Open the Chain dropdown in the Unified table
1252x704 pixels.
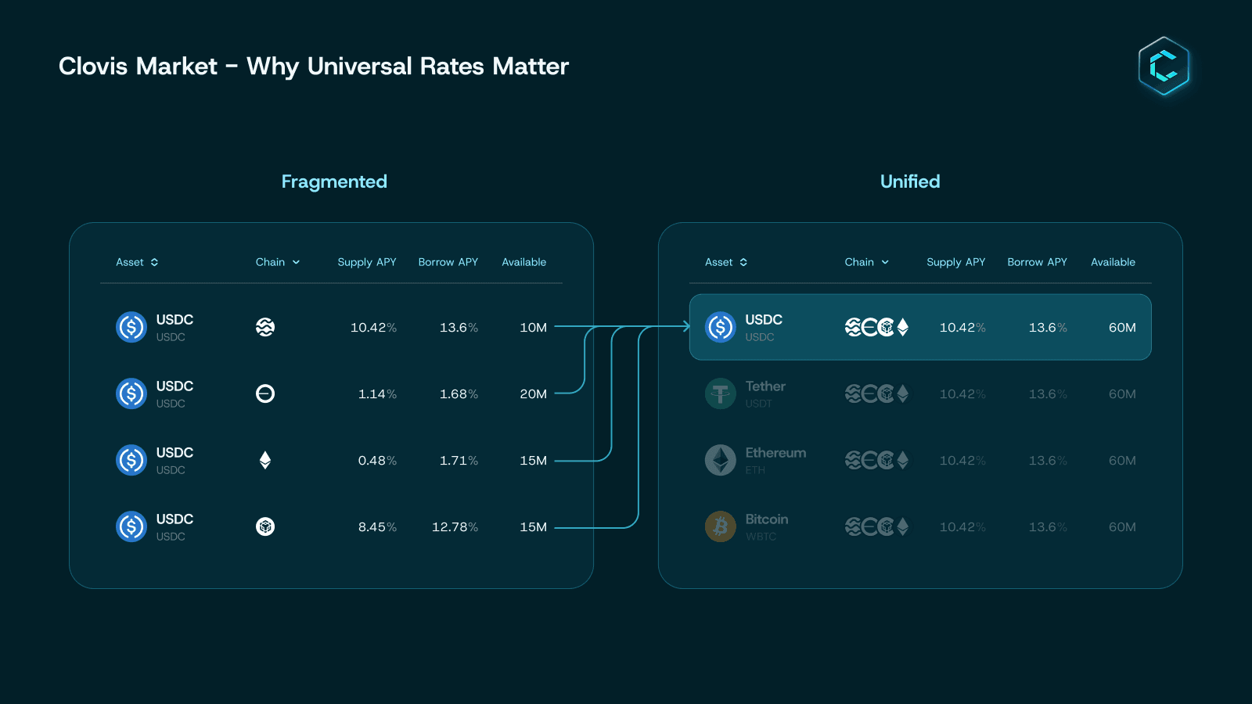point(867,262)
